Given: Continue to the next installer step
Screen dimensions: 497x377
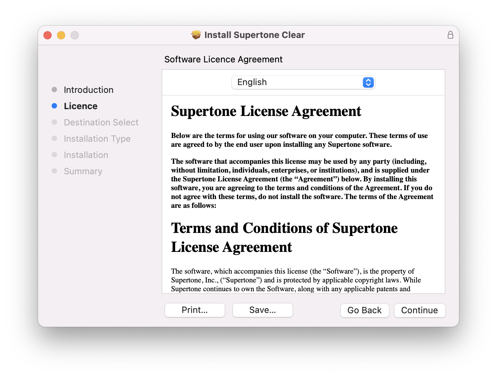Looking at the screenshot, I should [x=420, y=311].
